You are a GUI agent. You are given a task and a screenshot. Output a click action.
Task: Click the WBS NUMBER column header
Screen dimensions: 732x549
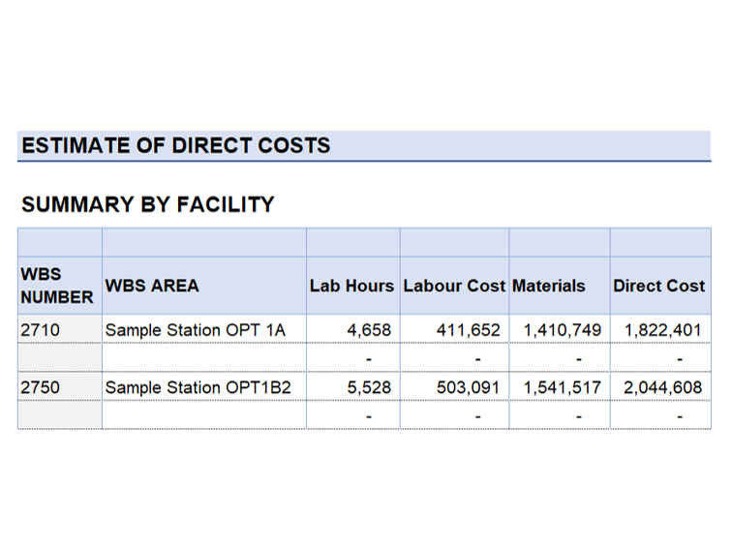(x=57, y=286)
